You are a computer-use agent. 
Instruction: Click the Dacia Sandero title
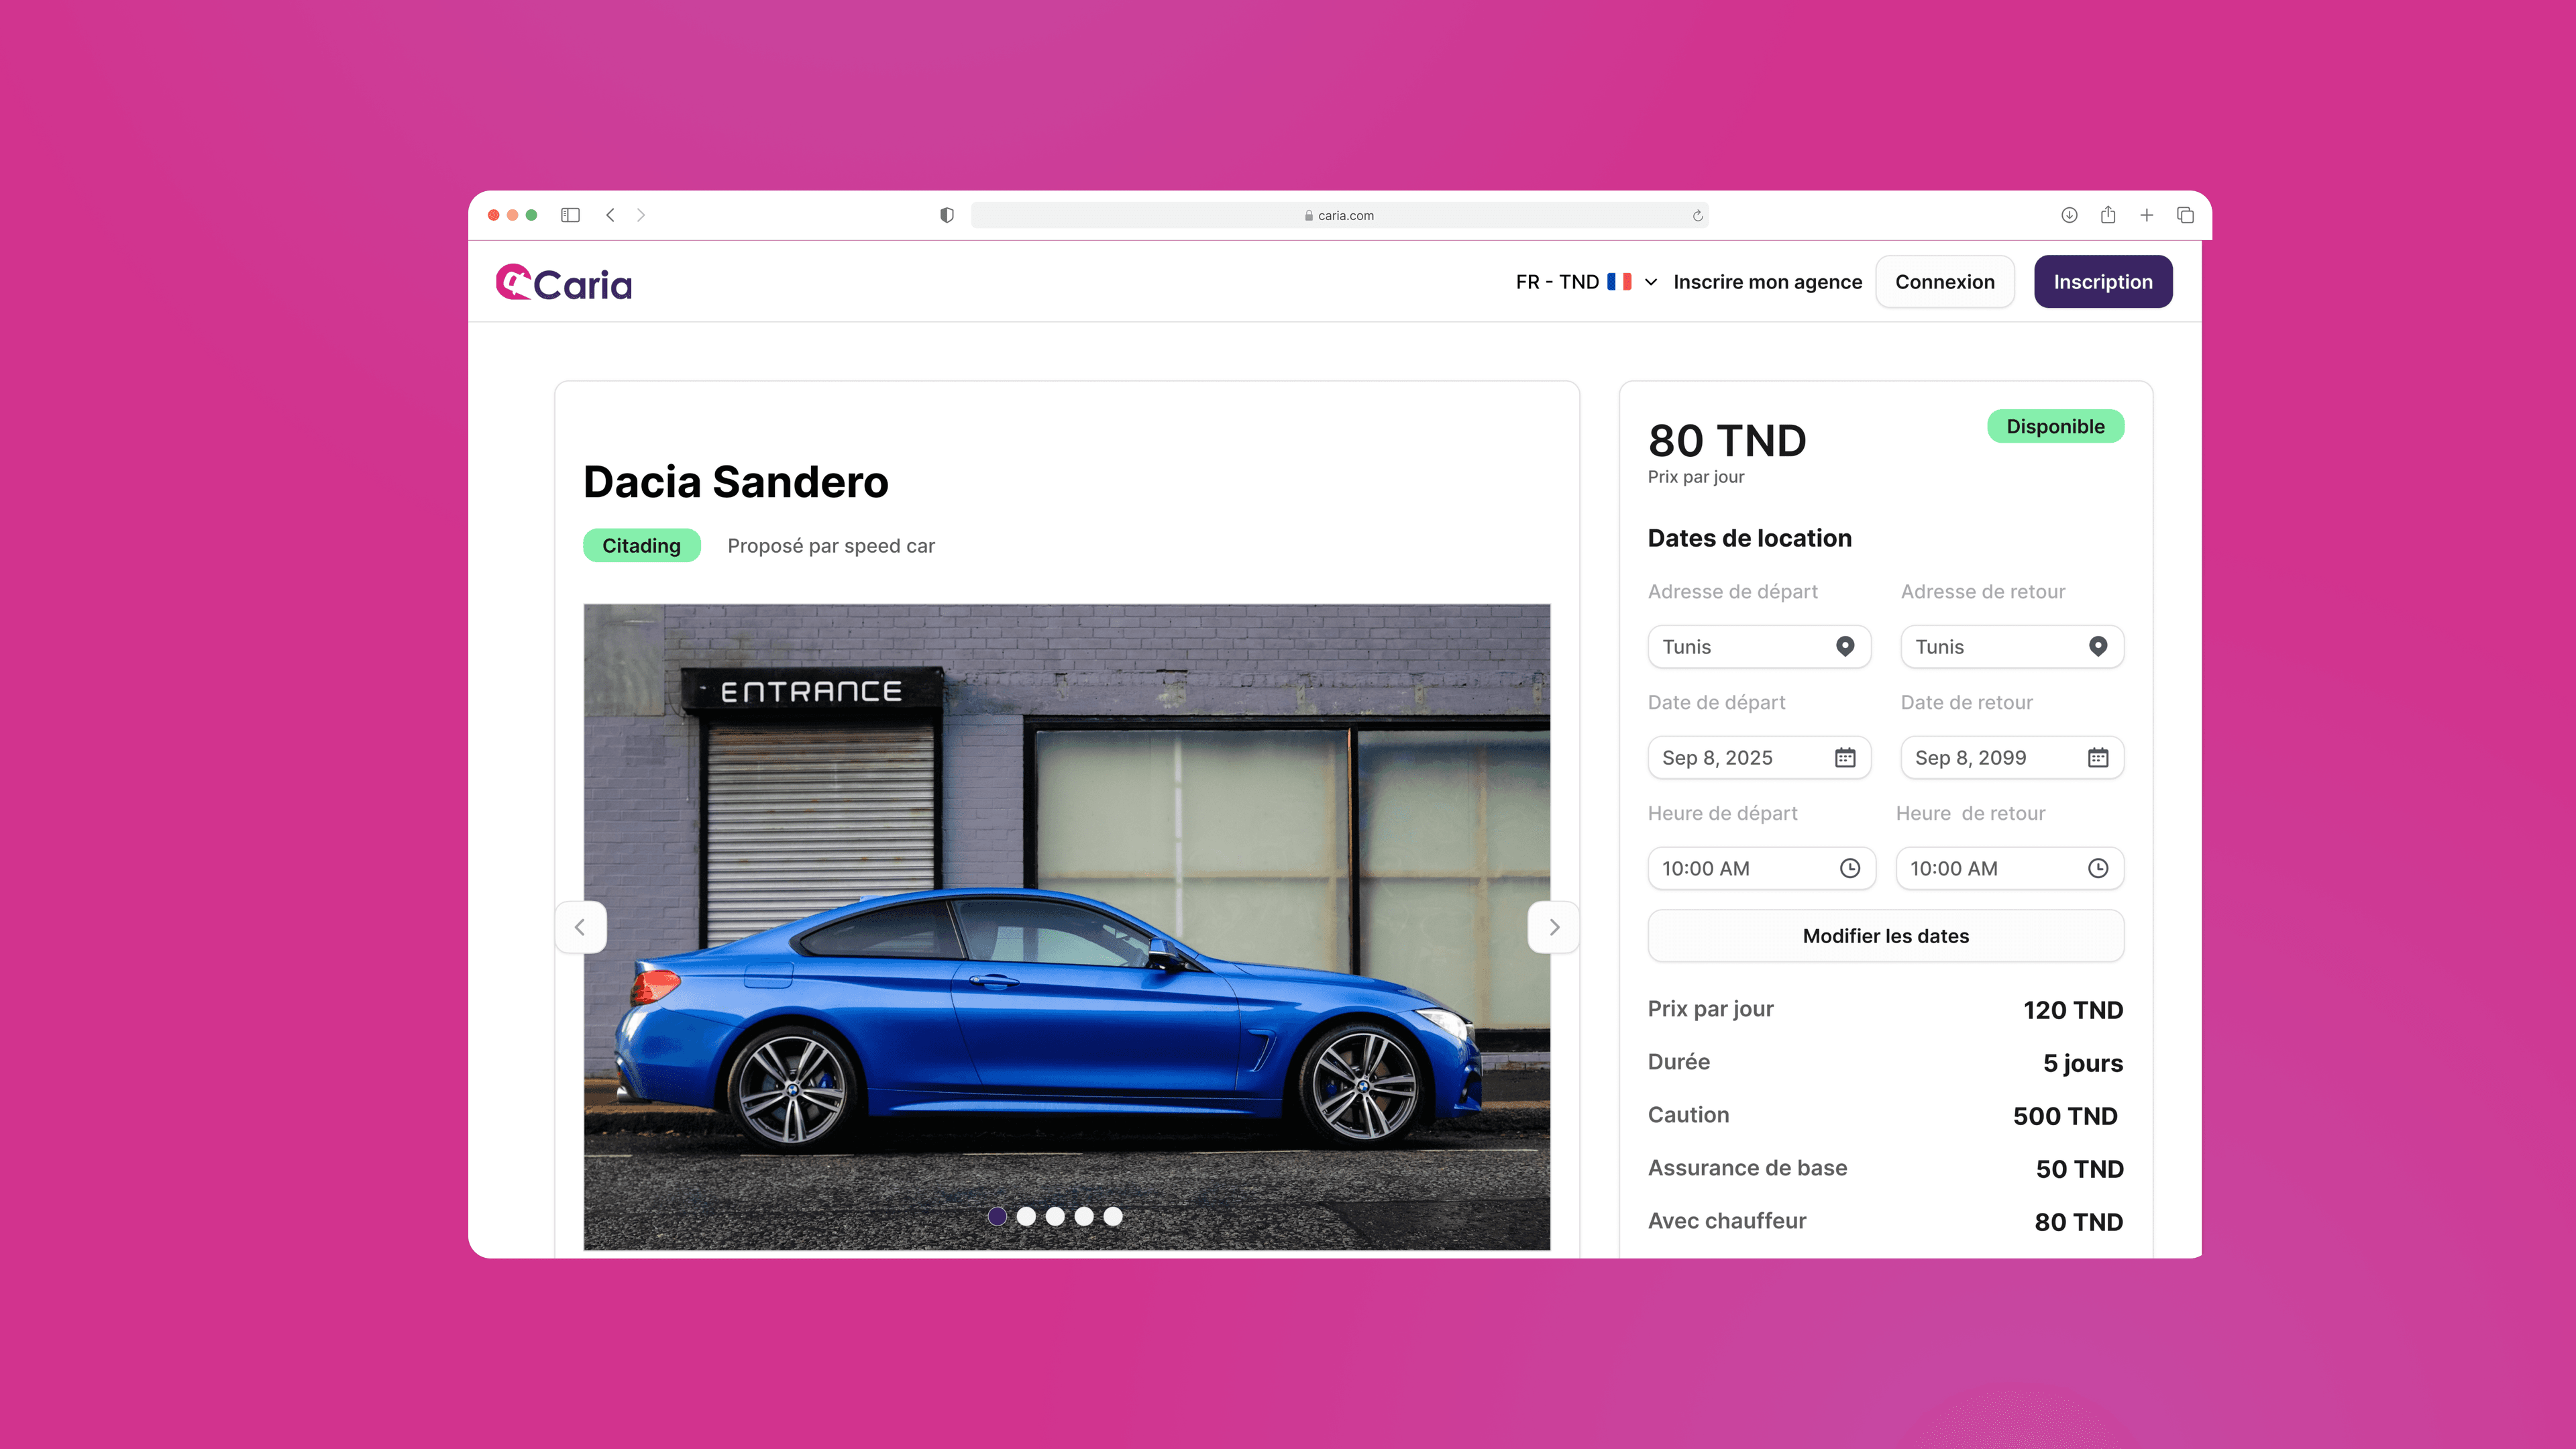click(736, 482)
